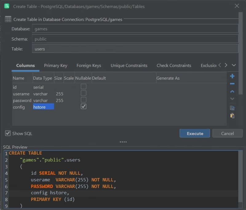The height and width of the screenshot is (210, 246).
Task: Click varchar type in password row
Action: tap(43, 100)
